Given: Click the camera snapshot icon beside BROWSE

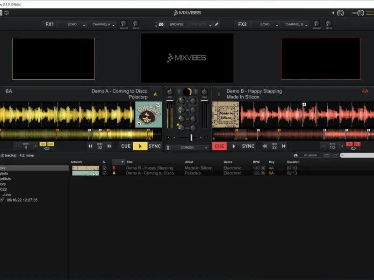Looking at the screenshot, I should click(x=161, y=24).
